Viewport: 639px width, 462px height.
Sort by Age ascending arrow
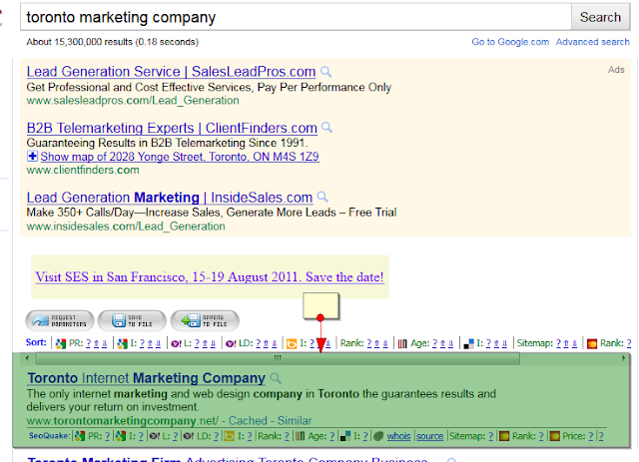[442, 343]
